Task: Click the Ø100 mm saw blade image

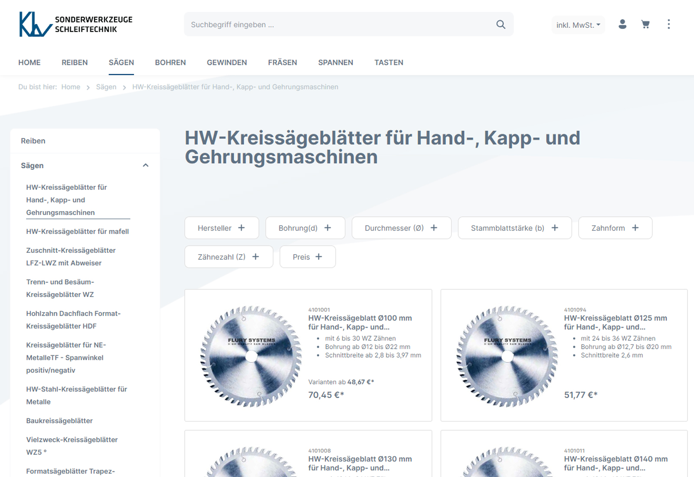Action: pyautogui.click(x=251, y=356)
